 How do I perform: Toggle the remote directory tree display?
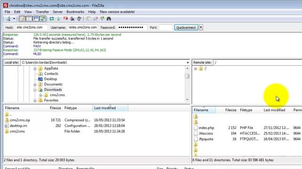[36, 19]
